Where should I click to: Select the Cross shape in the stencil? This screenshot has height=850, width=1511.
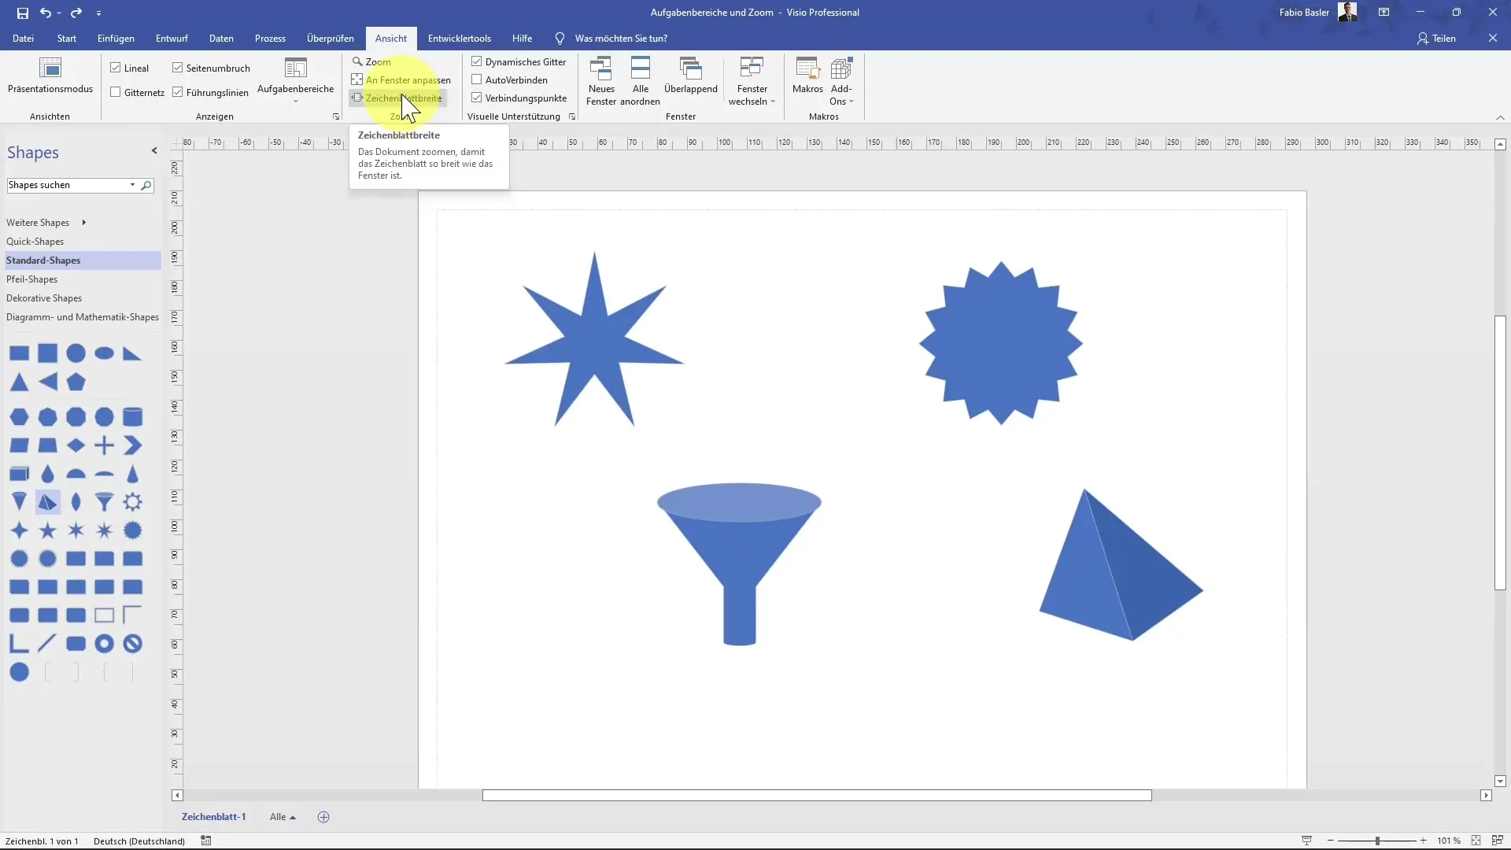(x=105, y=445)
